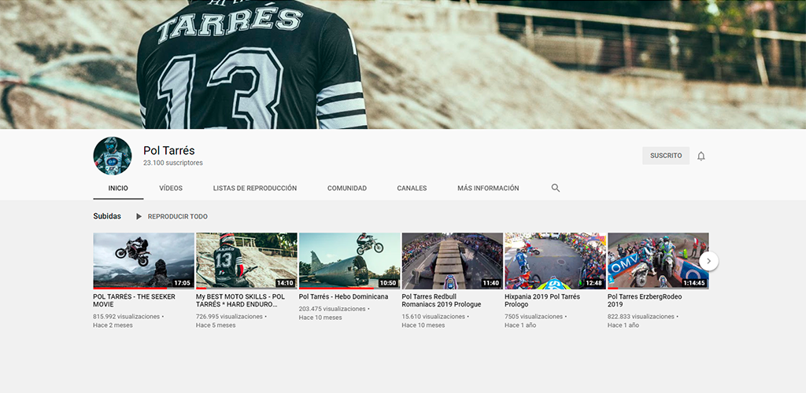Click the 11:40 Romaniacs Prologue thumbnail
Viewport: 806px width, 393px height.
[453, 261]
